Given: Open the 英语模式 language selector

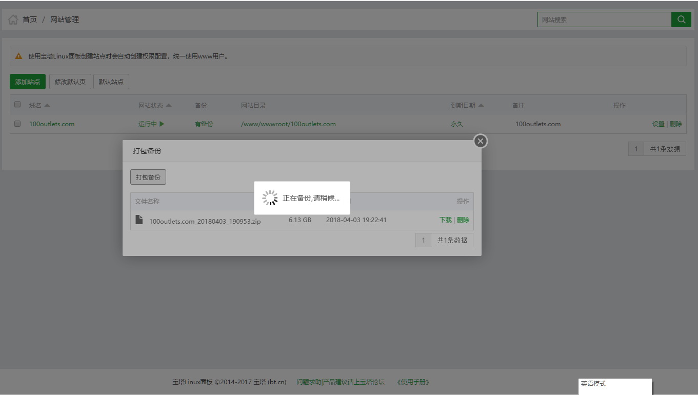Looking at the screenshot, I should tap(614, 386).
